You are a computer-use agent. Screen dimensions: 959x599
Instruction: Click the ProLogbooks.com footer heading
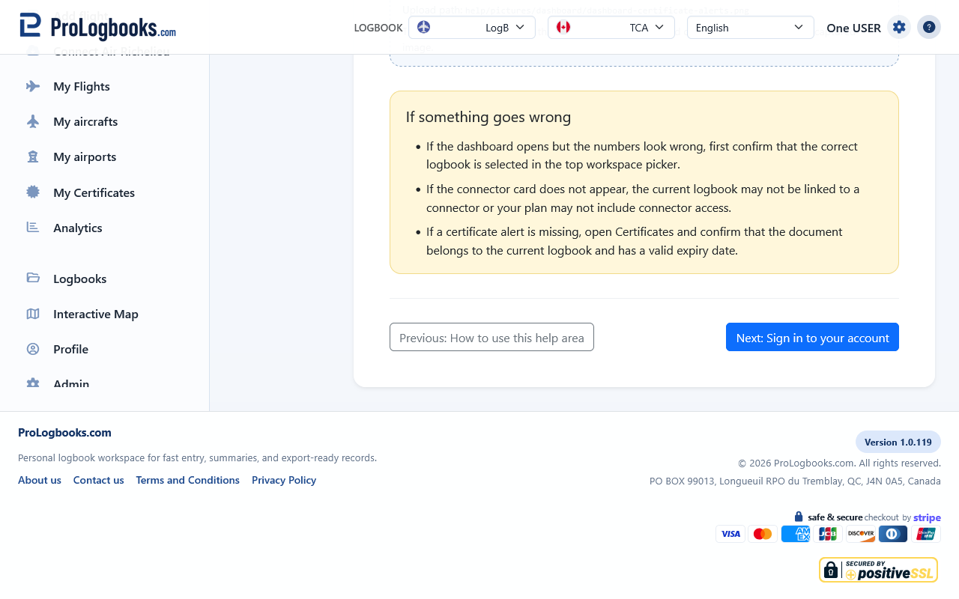[64, 432]
